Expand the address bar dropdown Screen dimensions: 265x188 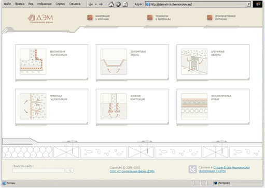[x=248, y=4]
